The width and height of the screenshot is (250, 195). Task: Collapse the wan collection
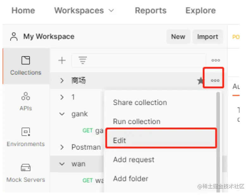click(62, 164)
